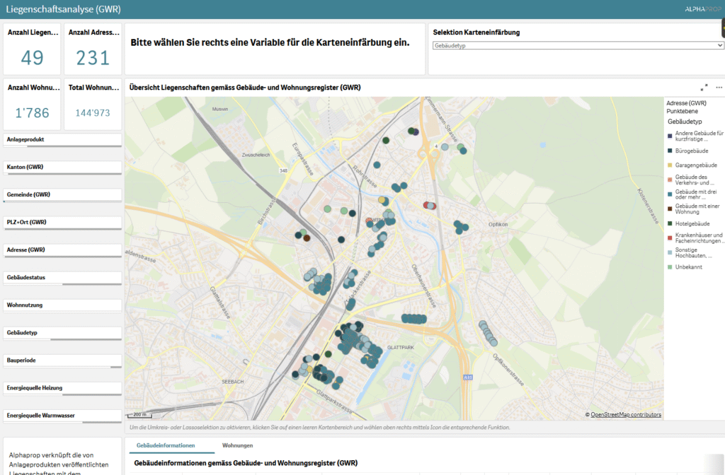Select the Hotelgebäude legend icon

[x=670, y=223]
